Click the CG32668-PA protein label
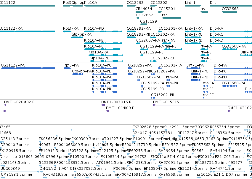This screenshot has height=179, width=252. [234, 83]
